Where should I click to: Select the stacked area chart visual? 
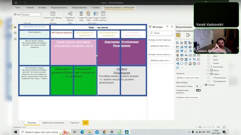(x=186, y=46)
